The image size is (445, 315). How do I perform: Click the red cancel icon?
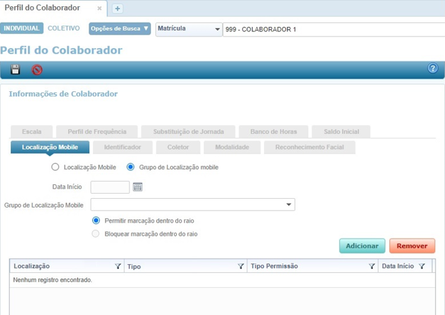tap(37, 70)
